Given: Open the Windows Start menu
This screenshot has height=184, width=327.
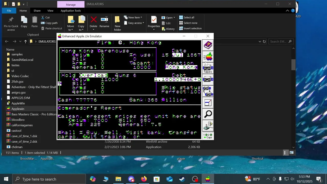Looking at the screenshot, I should 6,179.
